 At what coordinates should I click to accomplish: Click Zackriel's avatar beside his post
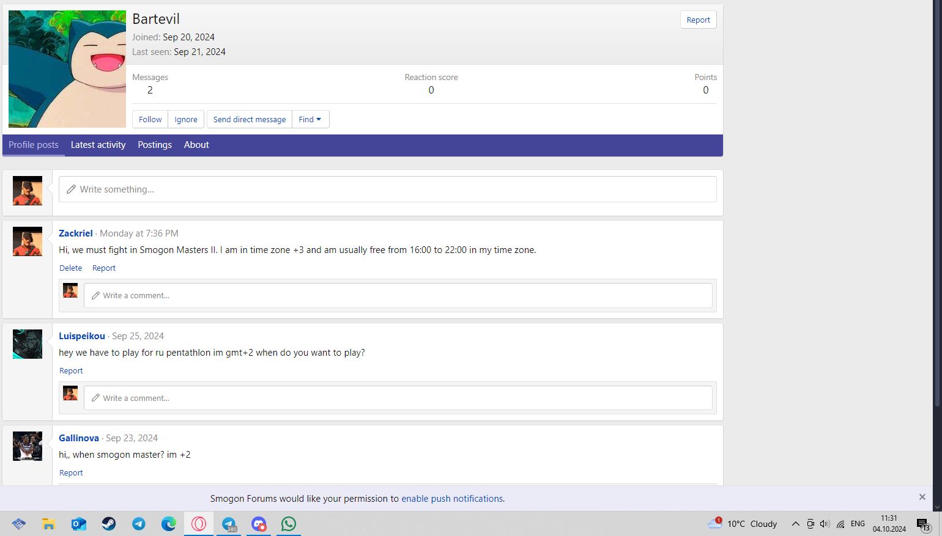[28, 241]
